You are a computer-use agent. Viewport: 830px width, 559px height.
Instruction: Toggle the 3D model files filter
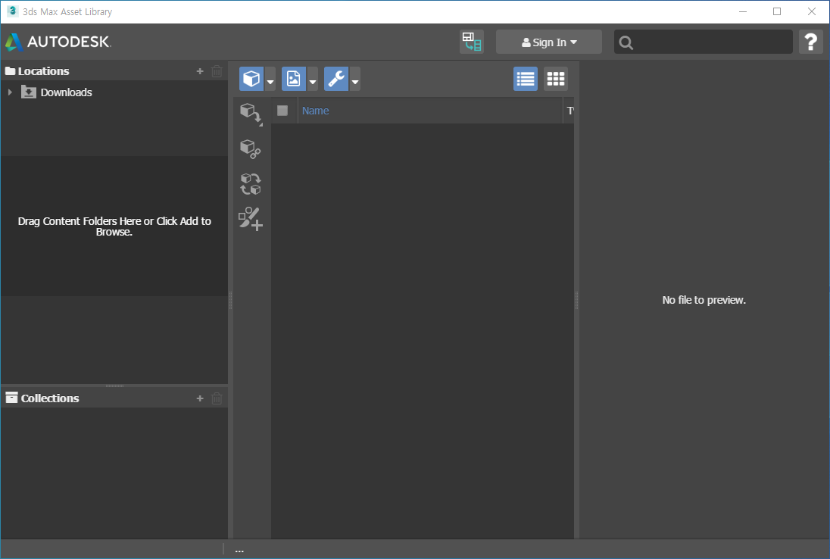[x=251, y=79]
